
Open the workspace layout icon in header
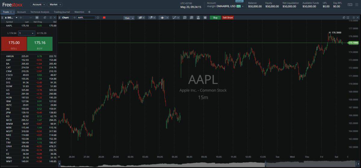(350, 5)
